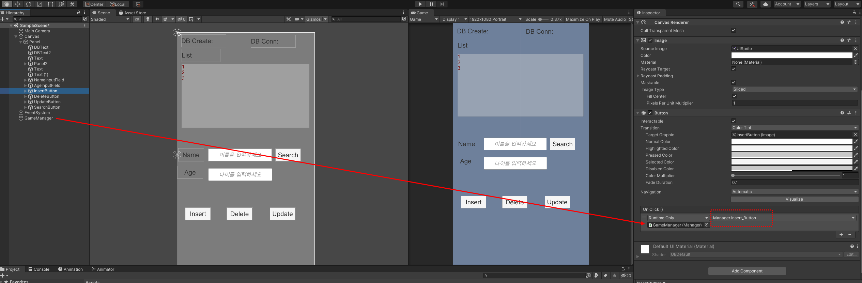Open the 1920x1080 Portrait resolution dropdown
862x283 pixels.
tap(495, 19)
